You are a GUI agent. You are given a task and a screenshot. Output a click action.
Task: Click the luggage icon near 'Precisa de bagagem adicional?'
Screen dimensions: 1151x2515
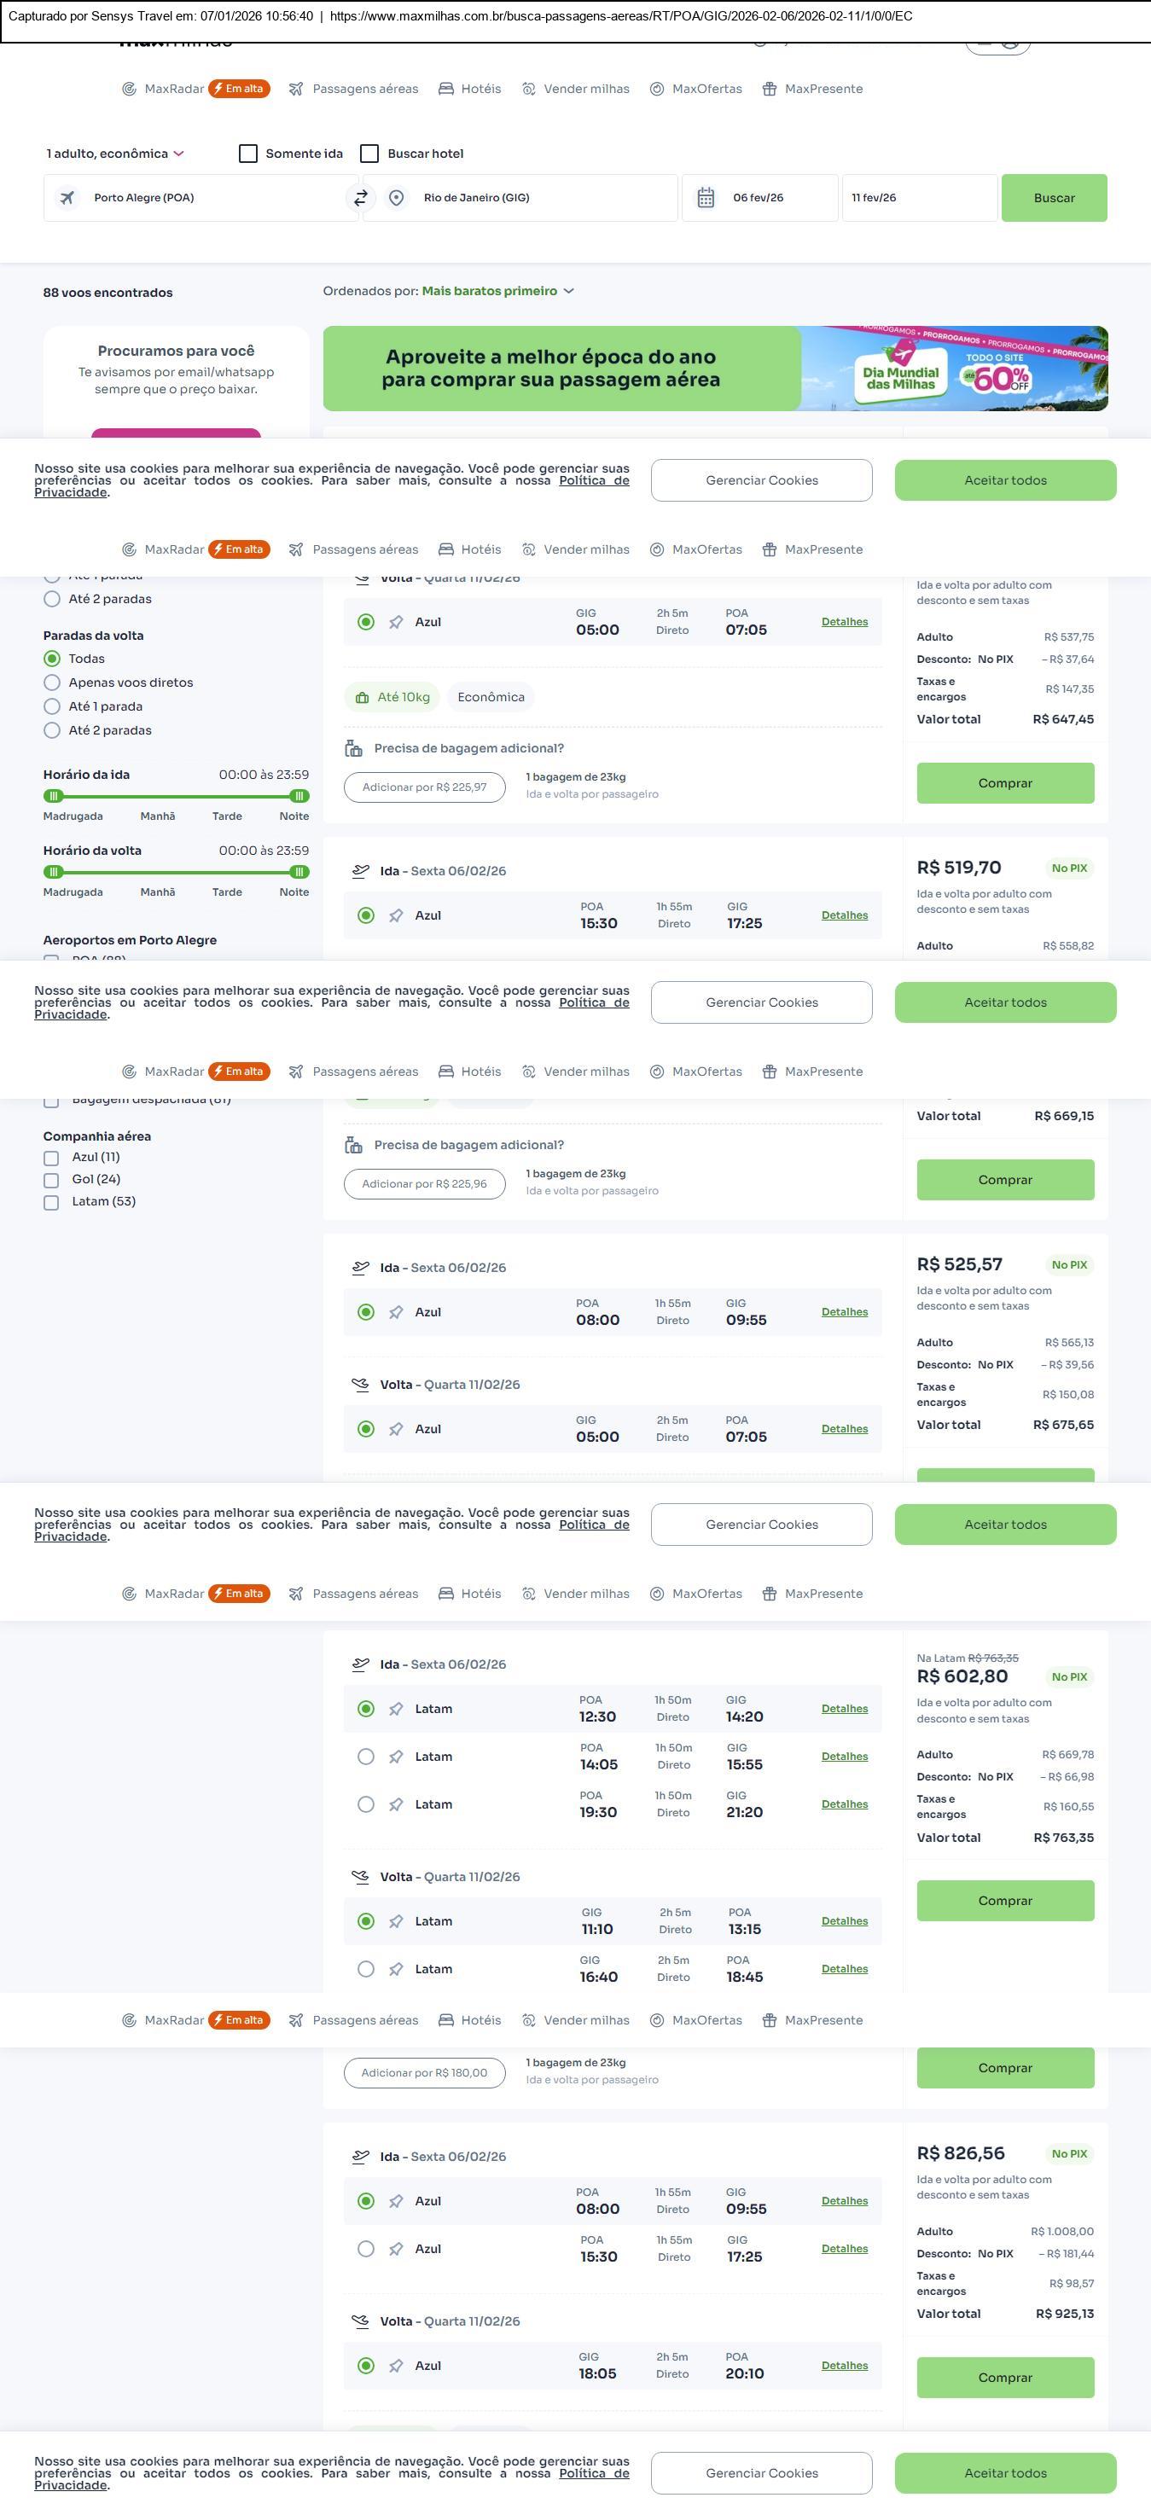[353, 749]
